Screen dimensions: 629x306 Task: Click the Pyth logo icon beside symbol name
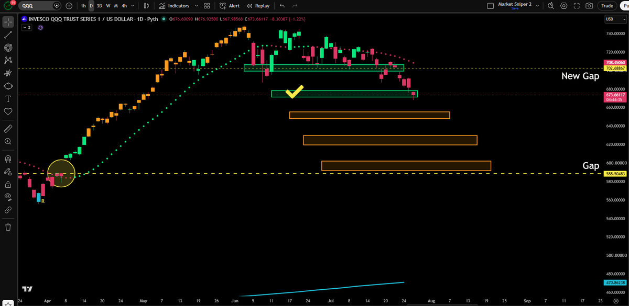click(23, 19)
